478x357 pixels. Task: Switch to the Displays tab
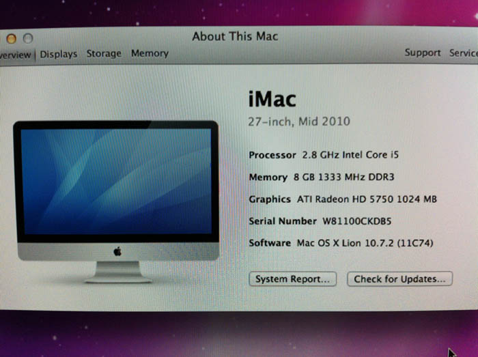point(59,54)
